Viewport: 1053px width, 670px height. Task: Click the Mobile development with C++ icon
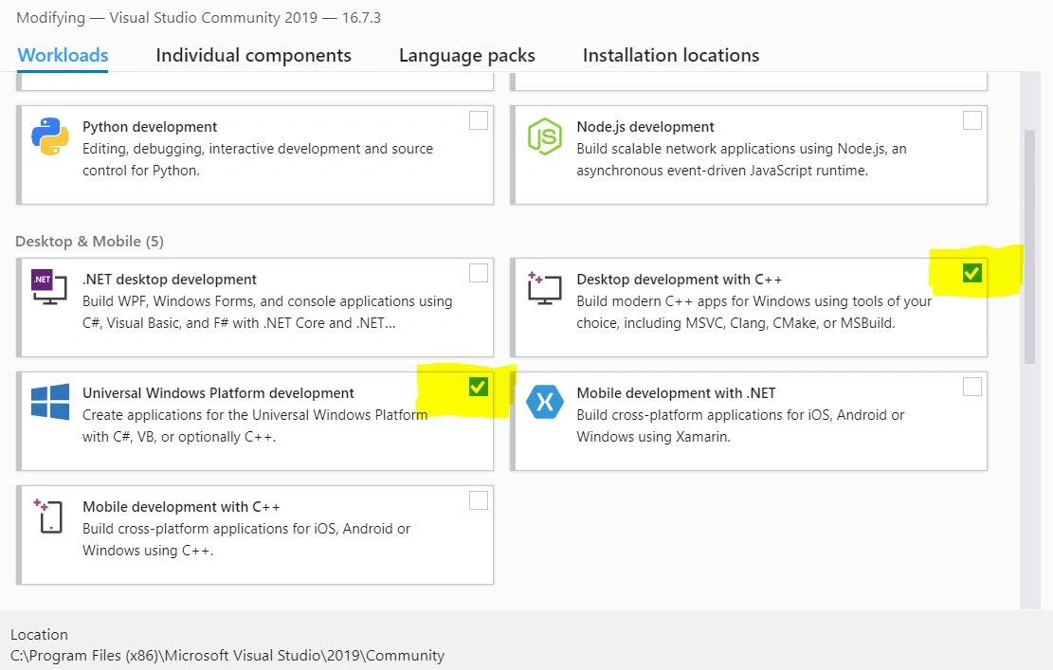[x=49, y=516]
